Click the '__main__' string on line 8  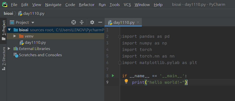coord(172,76)
